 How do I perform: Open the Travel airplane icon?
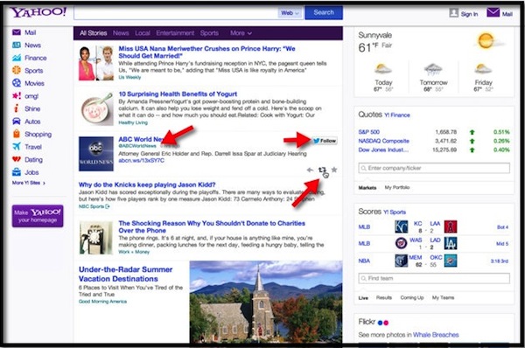tap(17, 147)
